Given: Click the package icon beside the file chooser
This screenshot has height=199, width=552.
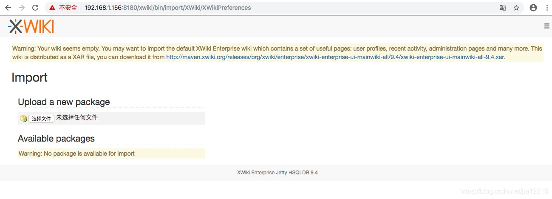Looking at the screenshot, I should pyautogui.click(x=23, y=118).
